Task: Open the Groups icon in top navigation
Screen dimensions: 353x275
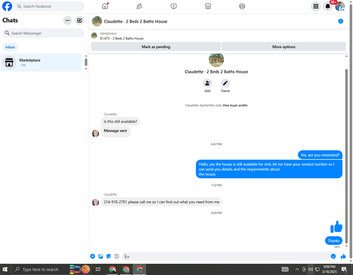Action: [242, 6]
